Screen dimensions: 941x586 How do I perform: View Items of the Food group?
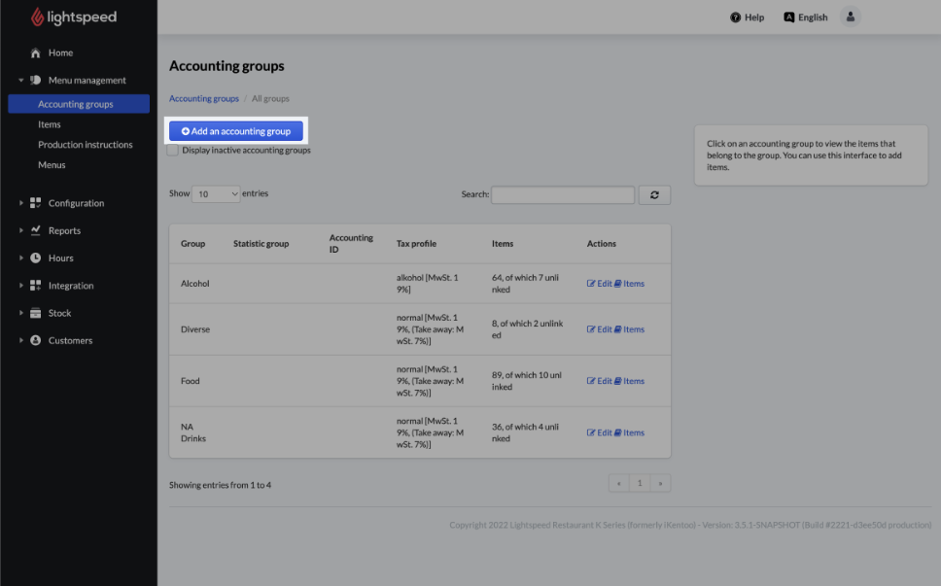click(x=629, y=381)
